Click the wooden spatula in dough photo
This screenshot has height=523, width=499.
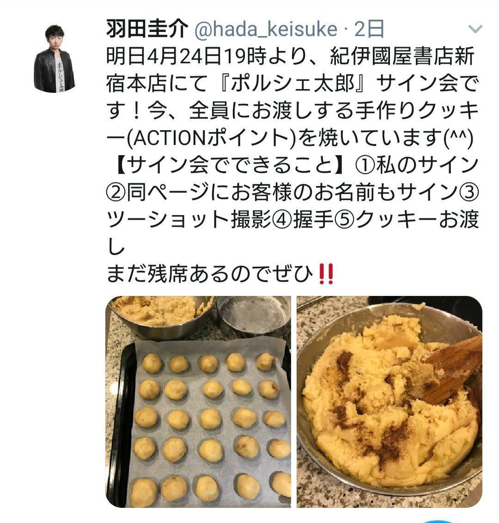point(447,370)
